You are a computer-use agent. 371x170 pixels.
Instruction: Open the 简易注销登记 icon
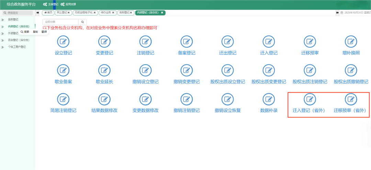(63, 99)
